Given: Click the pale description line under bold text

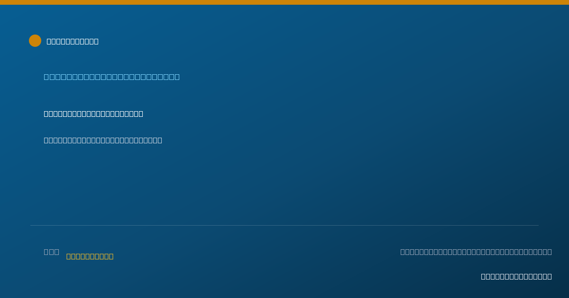Looking at the screenshot, I should 103,140.
